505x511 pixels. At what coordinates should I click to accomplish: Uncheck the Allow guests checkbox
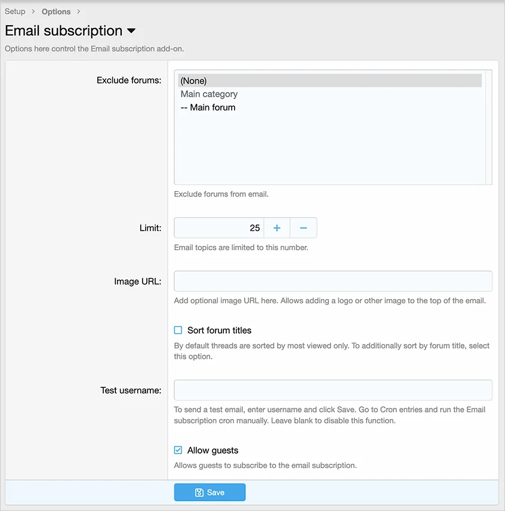click(x=178, y=450)
